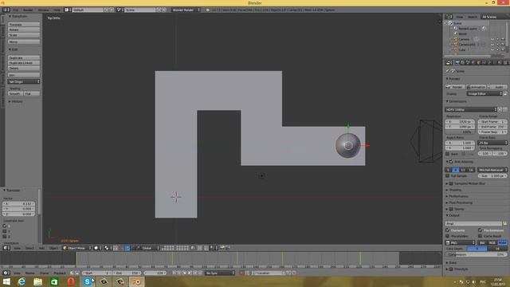The height and width of the screenshot is (287, 510).
Task: Click the timeline editor type icon
Action: [6, 273]
